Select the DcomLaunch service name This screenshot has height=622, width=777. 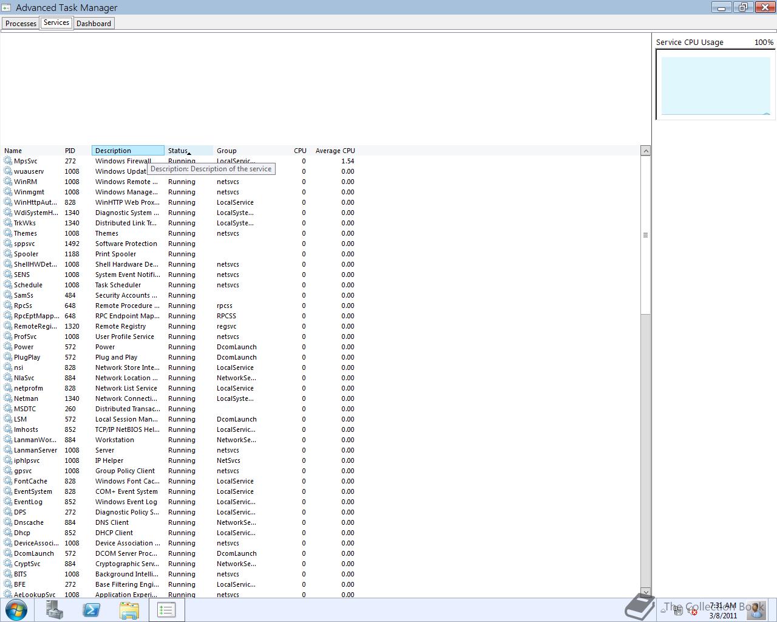tap(34, 553)
